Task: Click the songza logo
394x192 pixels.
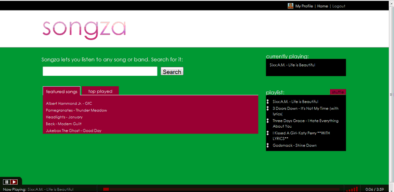Action: pyautogui.click(x=84, y=30)
